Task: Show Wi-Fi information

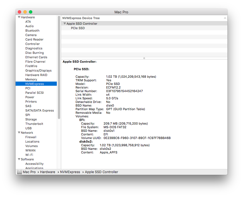Action: [29, 155]
